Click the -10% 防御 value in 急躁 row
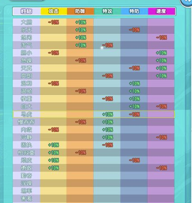 click(x=81, y=61)
